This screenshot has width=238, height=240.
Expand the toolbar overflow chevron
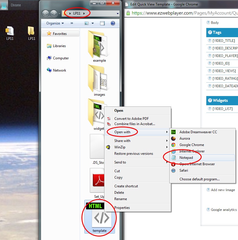72,23
